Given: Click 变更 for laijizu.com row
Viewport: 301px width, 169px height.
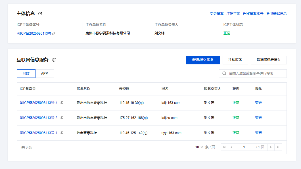Looking at the screenshot, I should 258,118.
